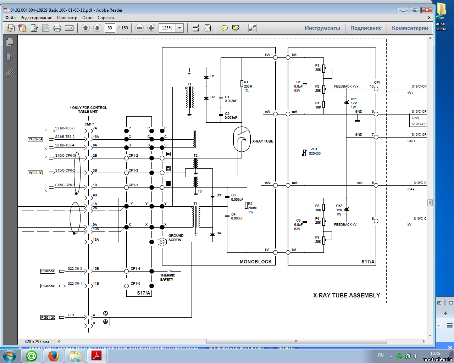Expand hidden system tray icons
The height and width of the screenshot is (363, 454).
[391, 356]
